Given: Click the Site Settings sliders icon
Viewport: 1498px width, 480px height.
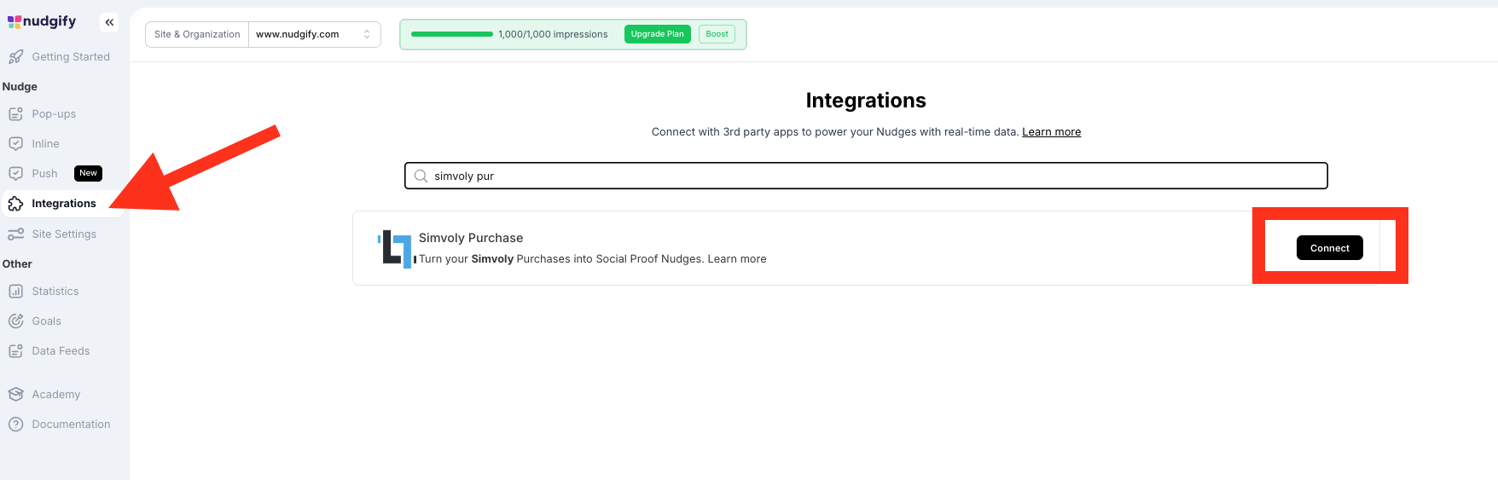Looking at the screenshot, I should [15, 234].
